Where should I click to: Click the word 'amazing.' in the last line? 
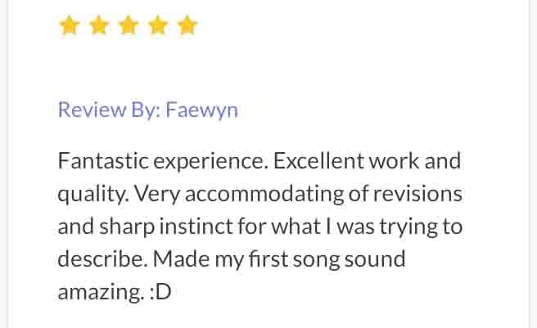point(101,293)
